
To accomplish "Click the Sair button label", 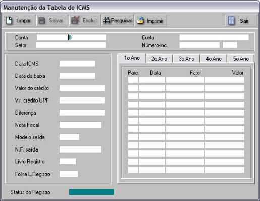I will tap(244, 21).
